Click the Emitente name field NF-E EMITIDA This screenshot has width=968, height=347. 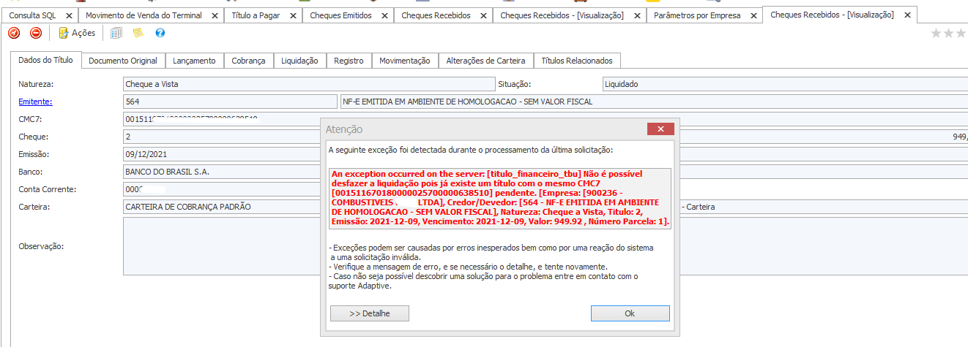tap(655, 102)
